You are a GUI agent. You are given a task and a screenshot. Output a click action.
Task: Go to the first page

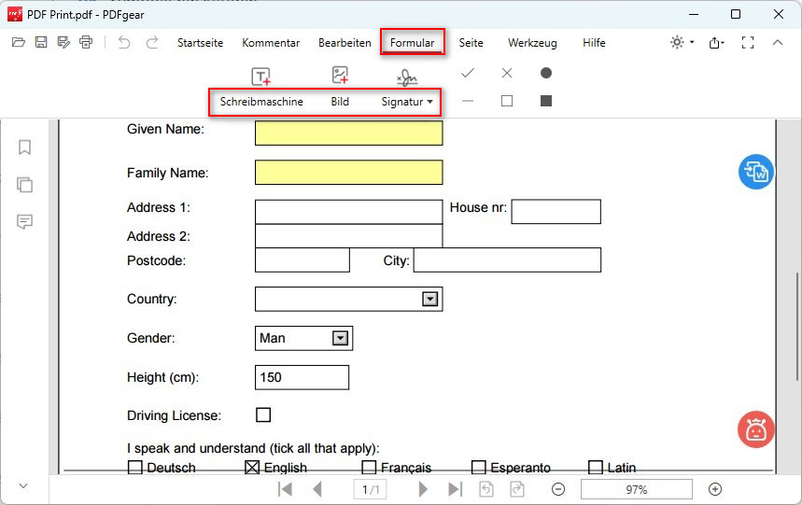285,489
